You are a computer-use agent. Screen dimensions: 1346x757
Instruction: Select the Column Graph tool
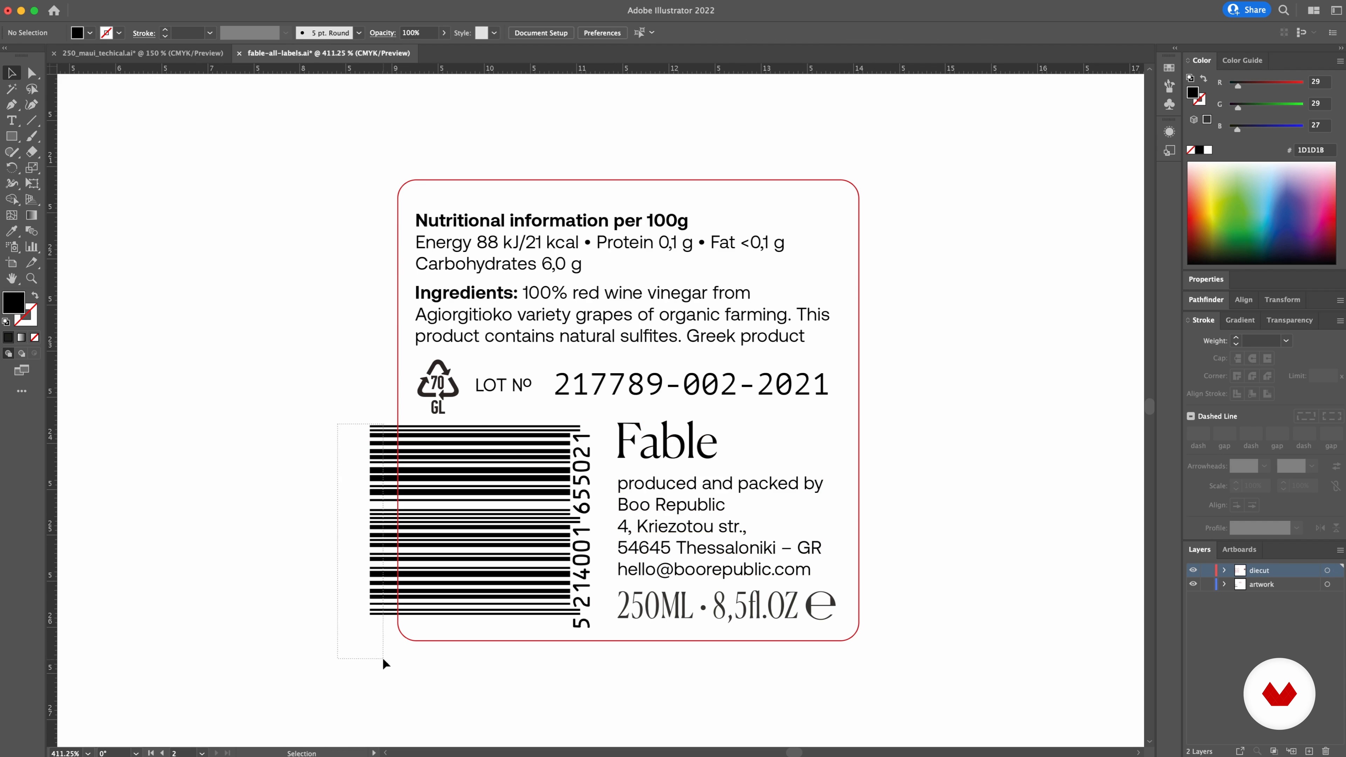pyautogui.click(x=32, y=247)
